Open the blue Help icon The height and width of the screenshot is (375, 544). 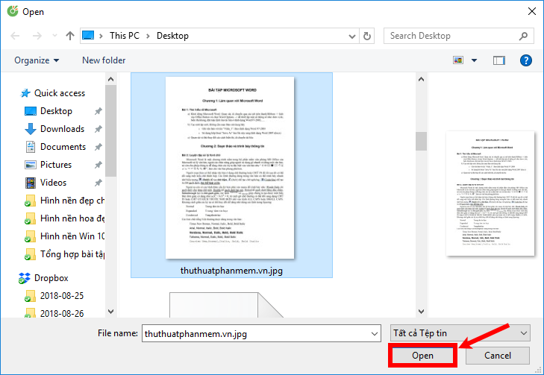pyautogui.click(x=525, y=60)
